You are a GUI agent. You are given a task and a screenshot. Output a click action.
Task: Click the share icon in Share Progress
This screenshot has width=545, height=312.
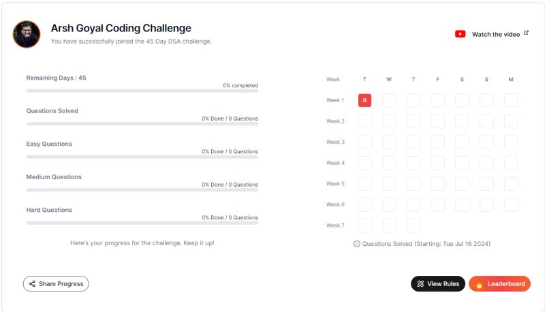point(32,284)
